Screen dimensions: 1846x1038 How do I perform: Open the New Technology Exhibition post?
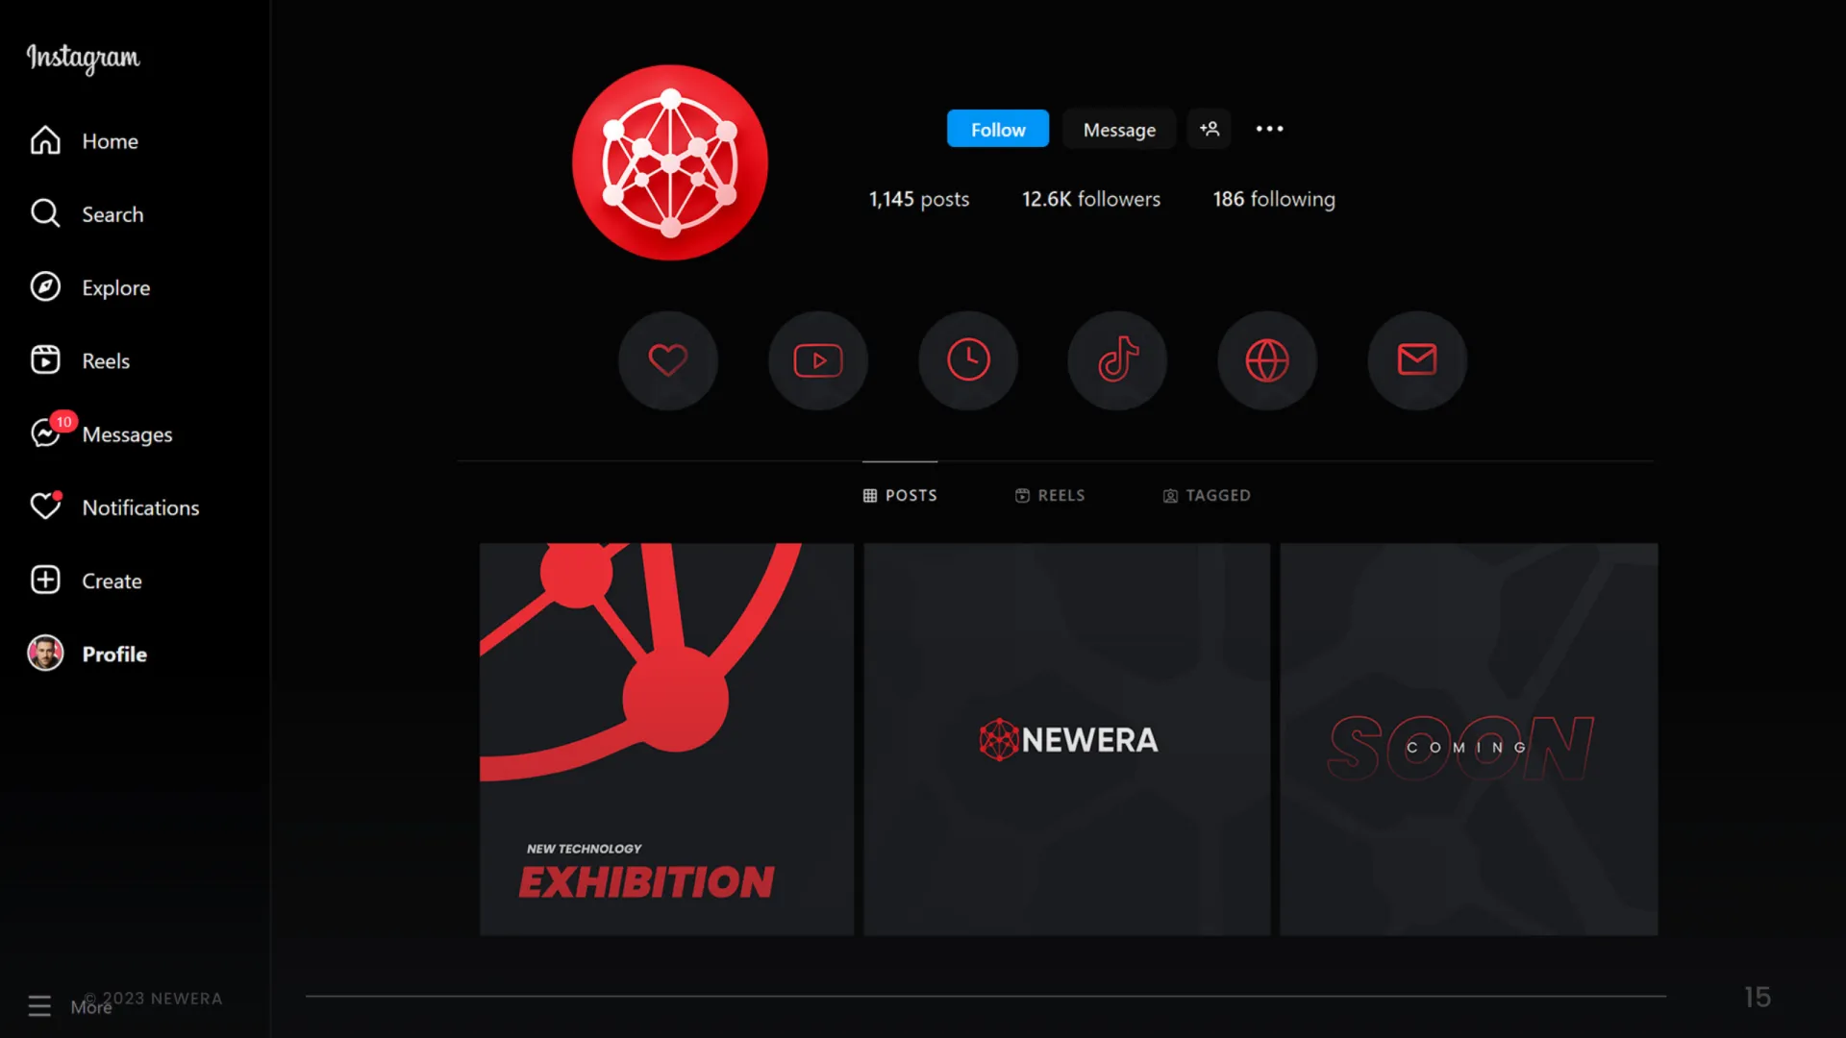[x=666, y=739]
